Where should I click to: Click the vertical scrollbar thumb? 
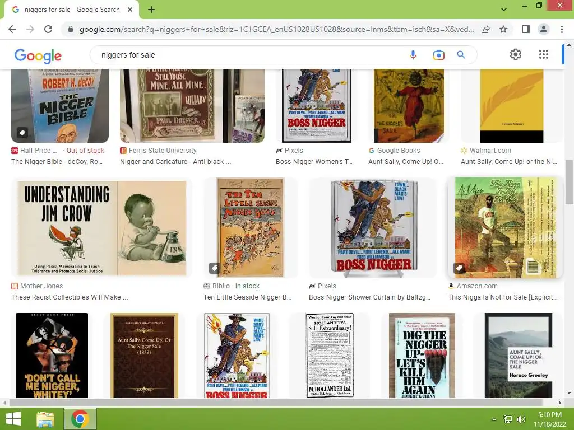pos(569,182)
